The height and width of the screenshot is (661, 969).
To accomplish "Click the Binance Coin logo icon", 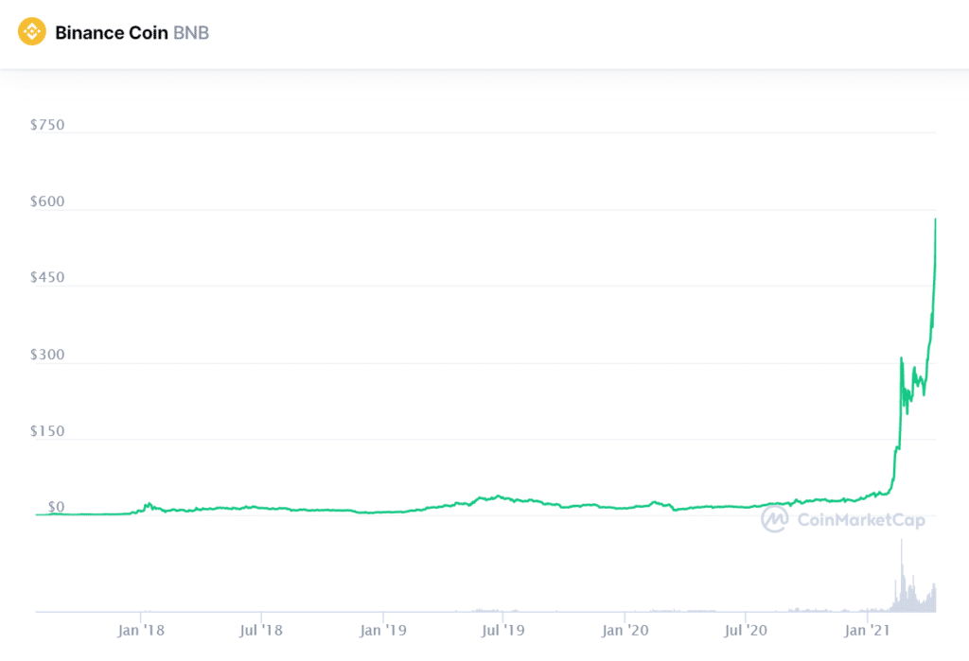I will tap(31, 32).
